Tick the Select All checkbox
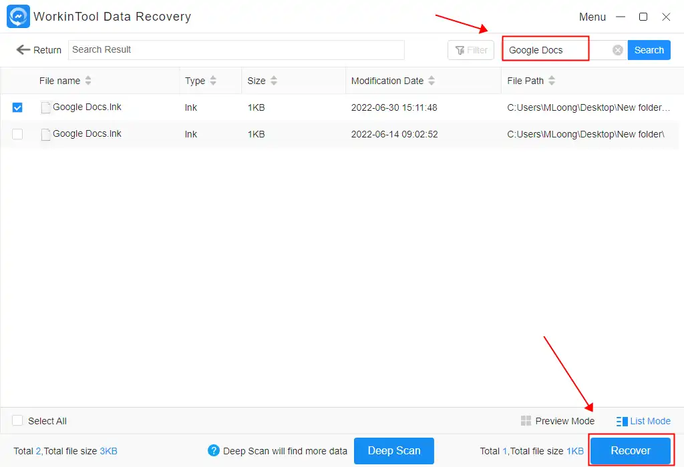Screen dimensions: 684x467 tap(17, 420)
